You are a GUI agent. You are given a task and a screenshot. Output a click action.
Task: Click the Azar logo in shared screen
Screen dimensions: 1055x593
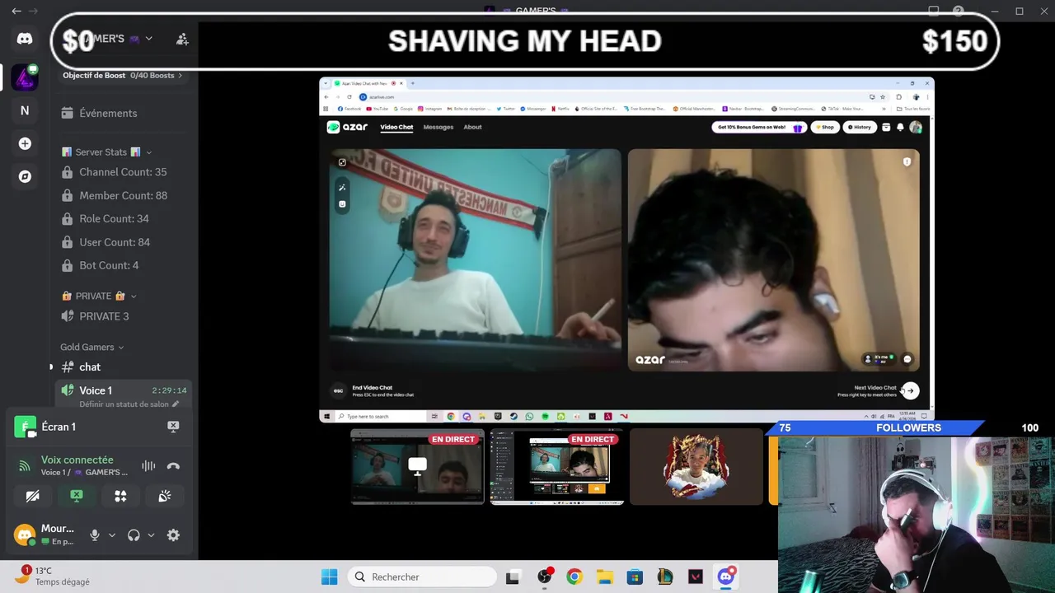pyautogui.click(x=347, y=127)
